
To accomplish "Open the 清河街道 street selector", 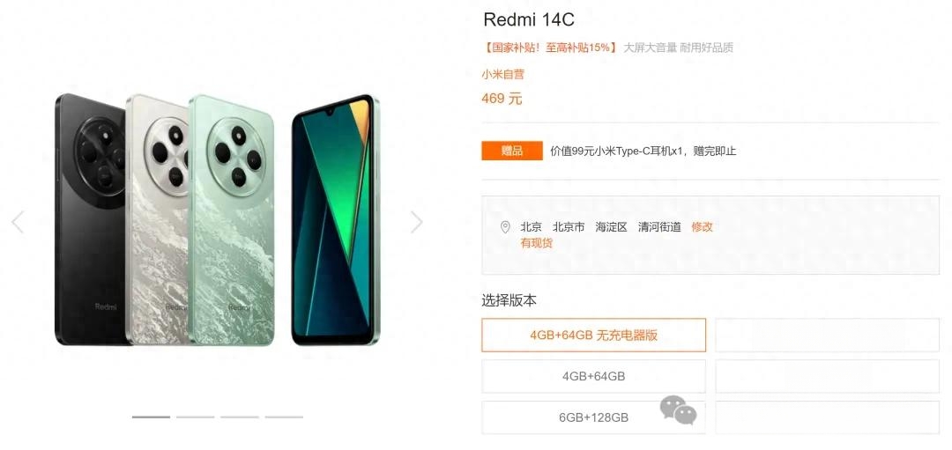I will click(659, 227).
